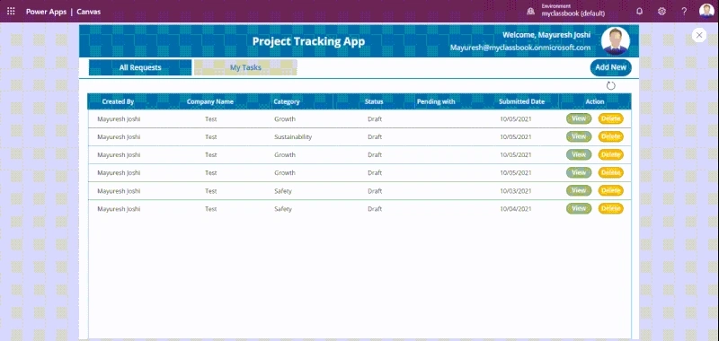Screen dimensions: 719x341
Task: Delete the request submitted 10/03/2021
Action: pos(610,190)
